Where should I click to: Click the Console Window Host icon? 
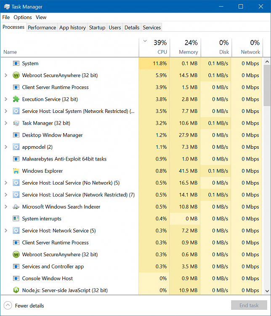click(x=16, y=279)
